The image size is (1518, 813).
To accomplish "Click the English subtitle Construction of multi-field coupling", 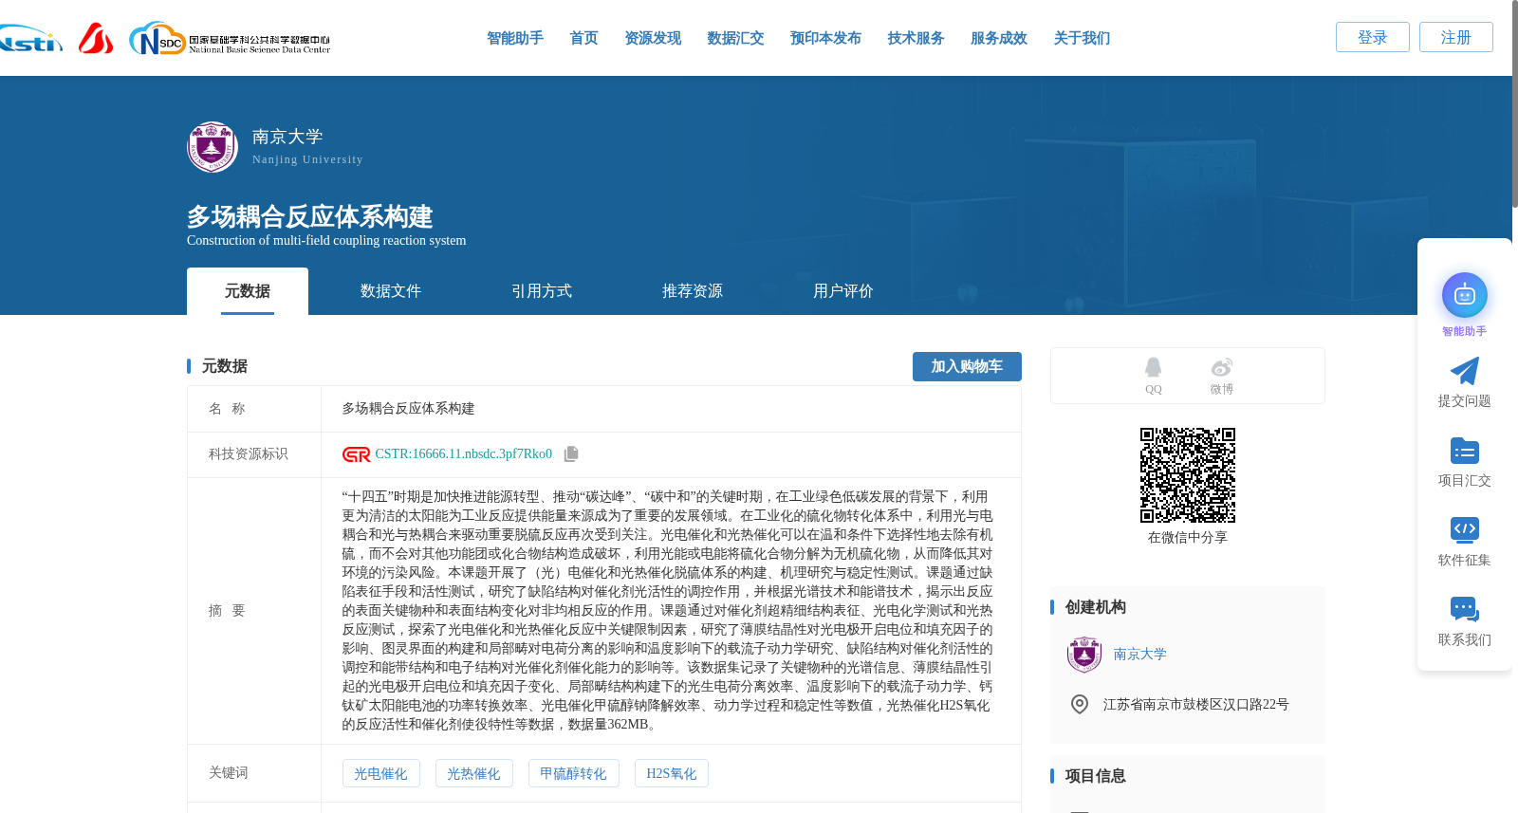I will tap(326, 241).
